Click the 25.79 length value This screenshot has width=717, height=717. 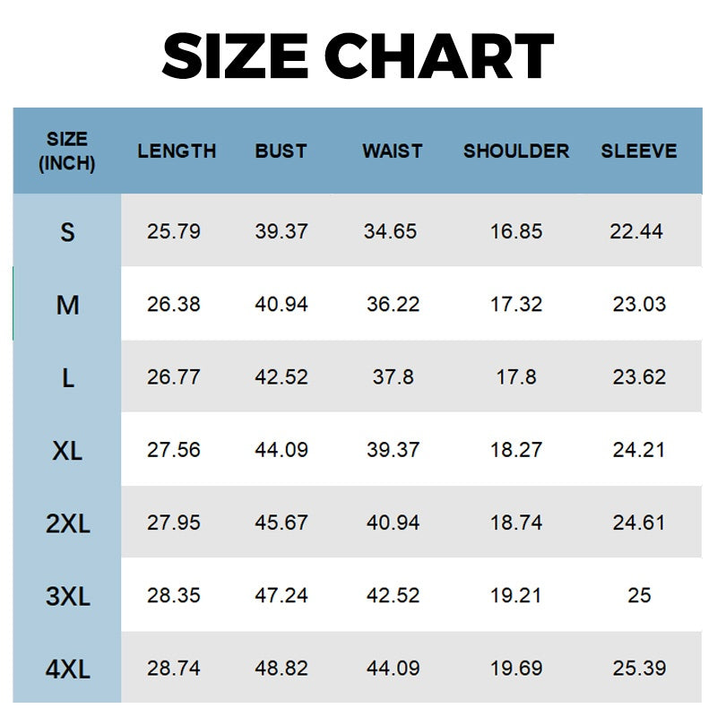click(174, 231)
